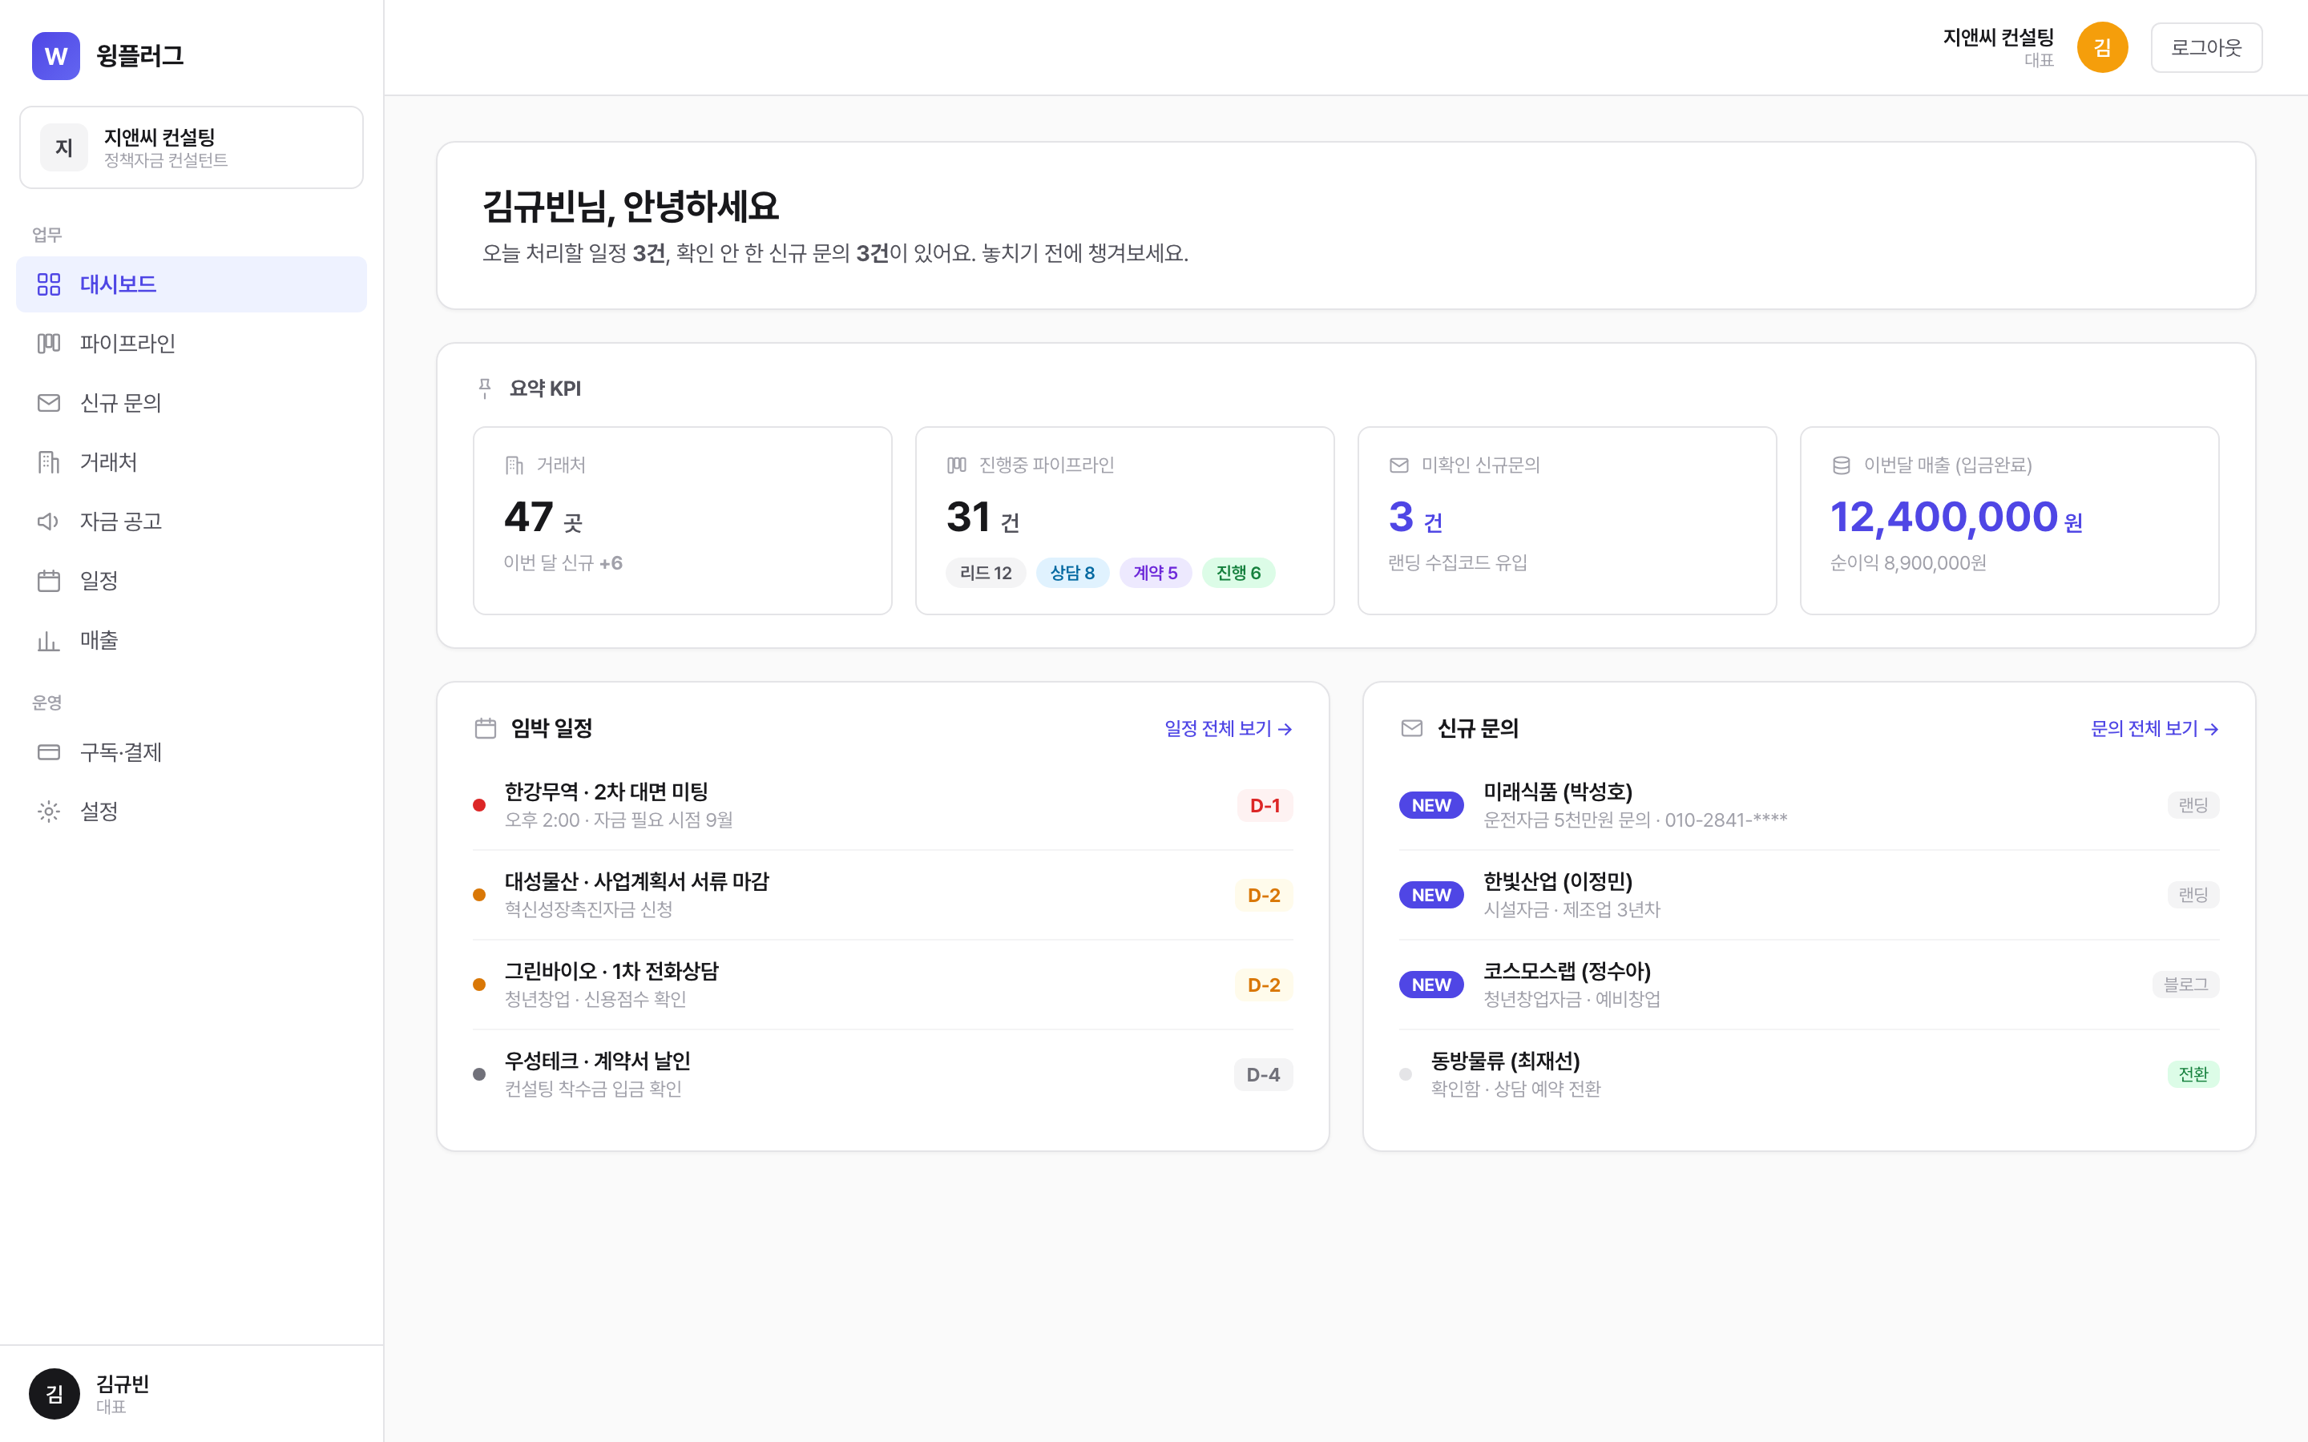Open the 대시보드 menu item
Viewport: 2308px width, 1442px height.
(x=192, y=284)
